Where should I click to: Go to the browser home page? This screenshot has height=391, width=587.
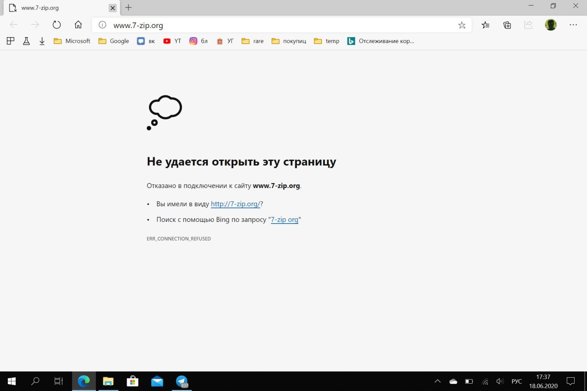[78, 25]
